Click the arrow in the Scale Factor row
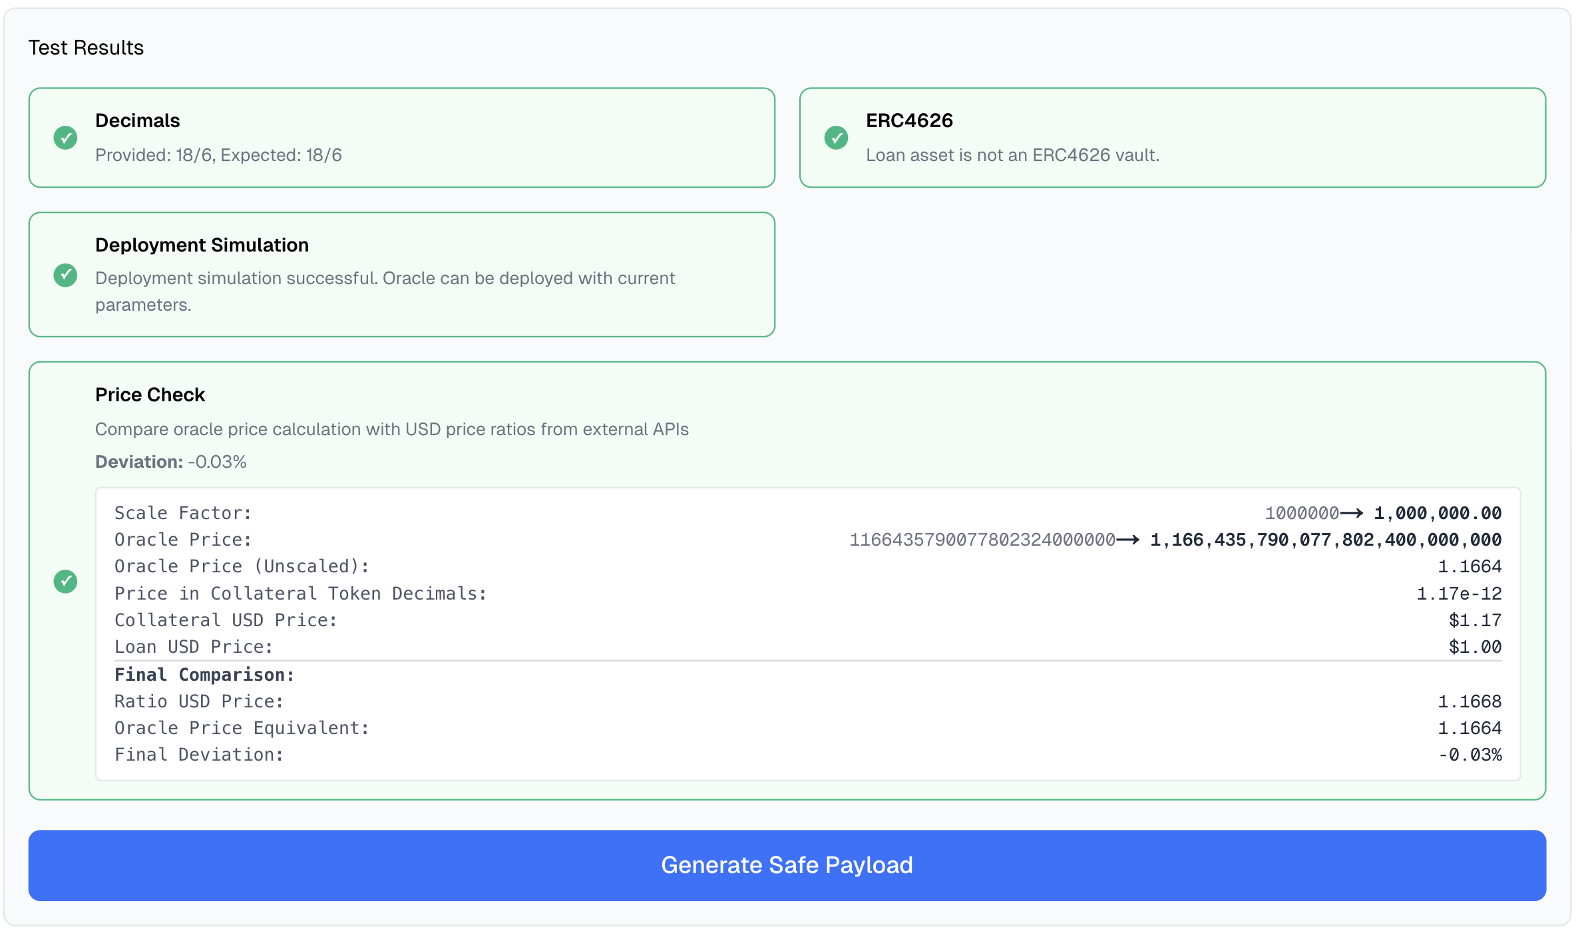 [x=1352, y=513]
